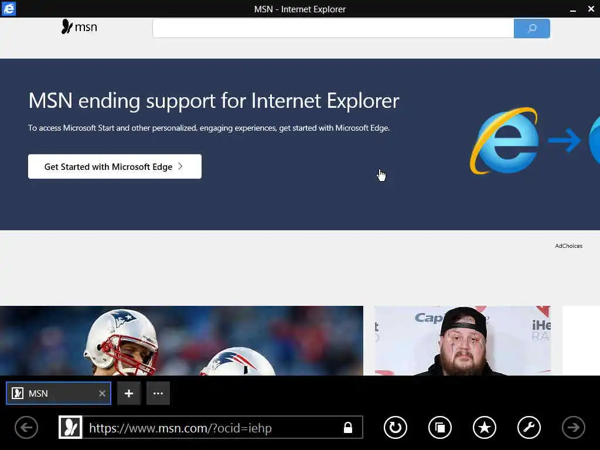This screenshot has height=450, width=600.
Task: Open Favorites with the star button
Action: [485, 427]
